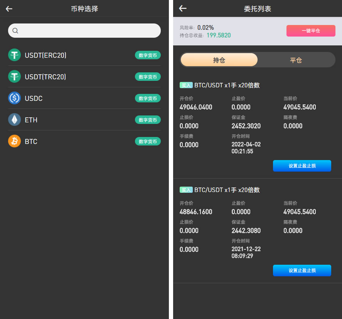The image size is (342, 319).
Task: Click inside the search input field
Action: 84,30
